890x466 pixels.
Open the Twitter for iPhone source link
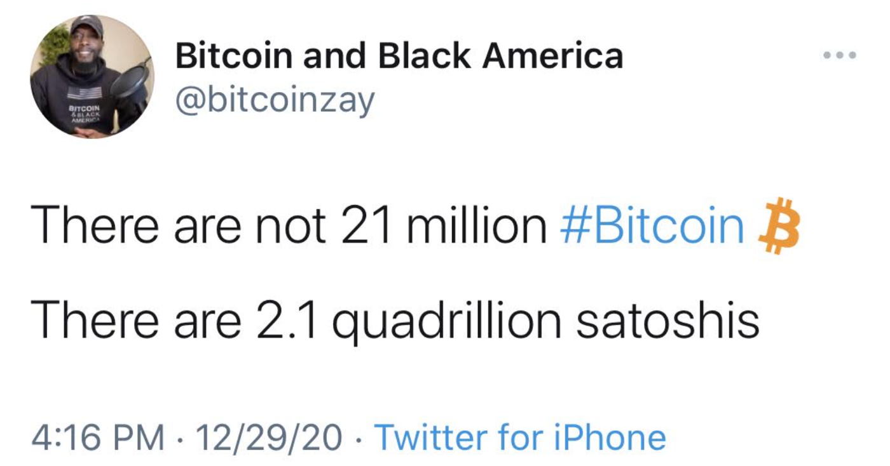coord(520,437)
